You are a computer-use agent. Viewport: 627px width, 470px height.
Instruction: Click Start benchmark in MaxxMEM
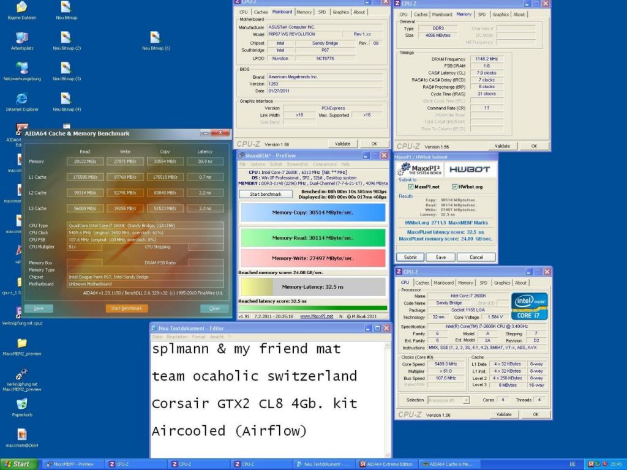point(266,194)
